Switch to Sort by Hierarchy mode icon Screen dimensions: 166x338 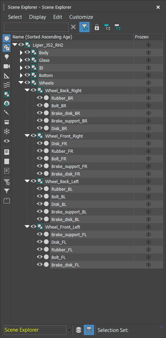click(89, 330)
